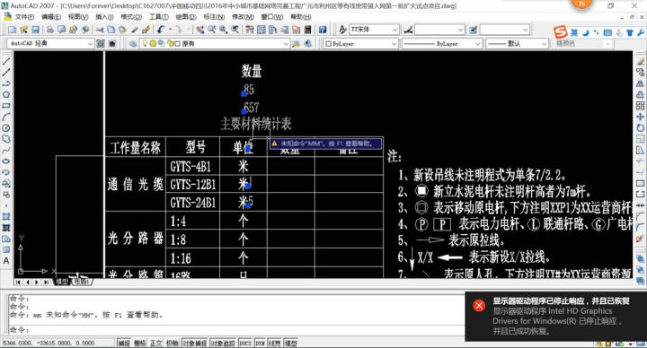The image size is (647, 348).
Task: Toggle 栅格 (Grid) display in status bar
Action: (x=140, y=343)
